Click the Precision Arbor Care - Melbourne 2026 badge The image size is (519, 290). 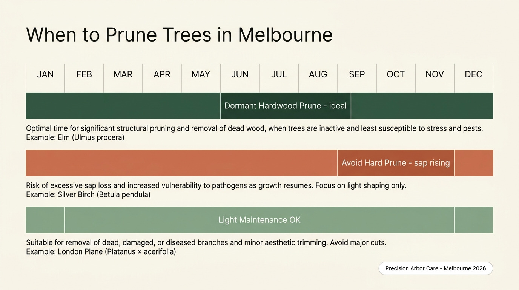tap(436, 268)
